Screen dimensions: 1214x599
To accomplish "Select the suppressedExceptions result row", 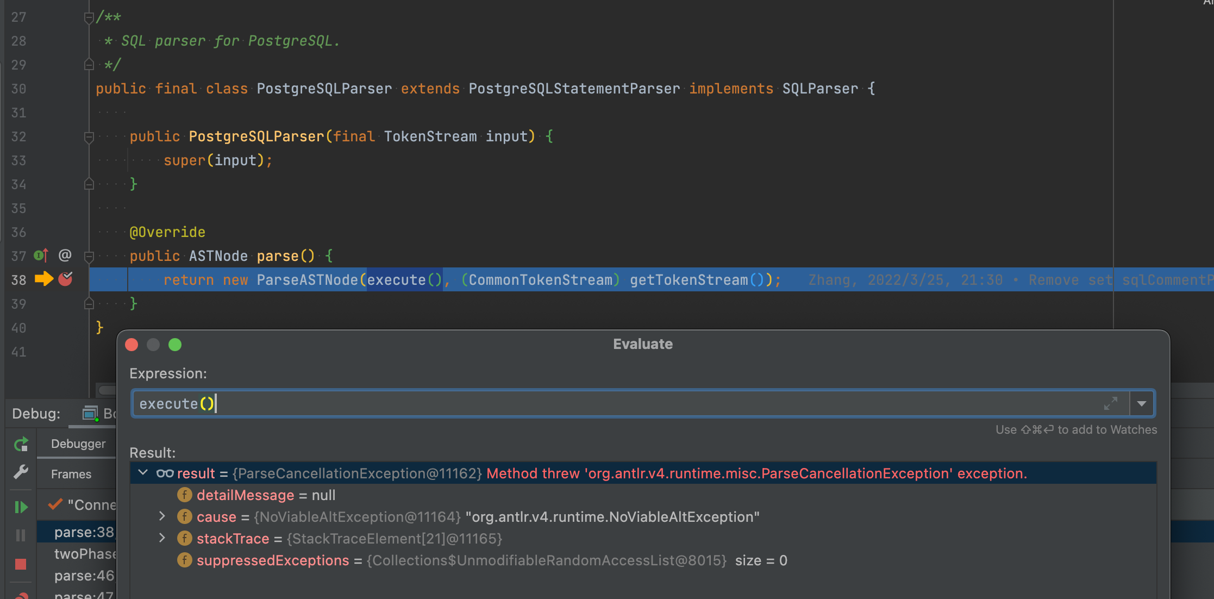I will [643, 560].
